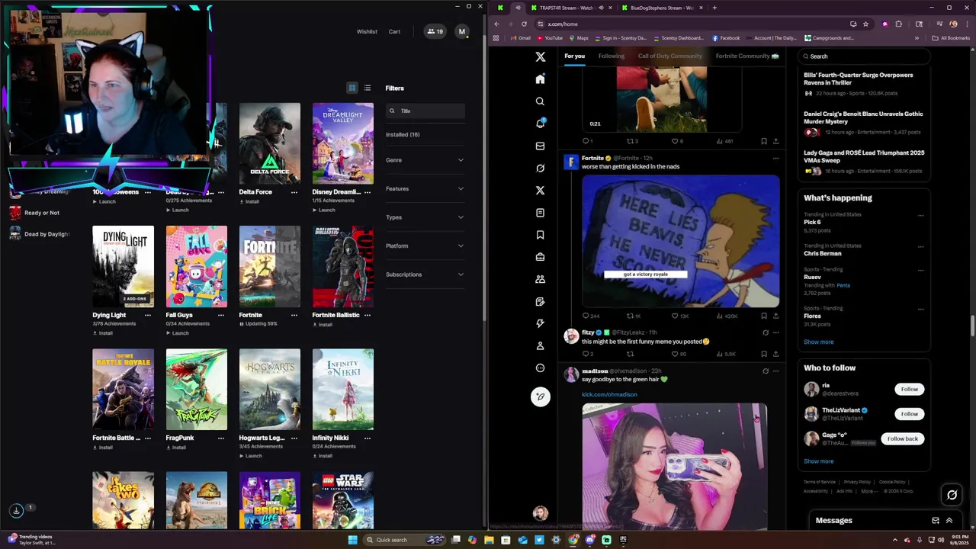Switch to the BlueDogStephens Stream browser tab

point(662,8)
